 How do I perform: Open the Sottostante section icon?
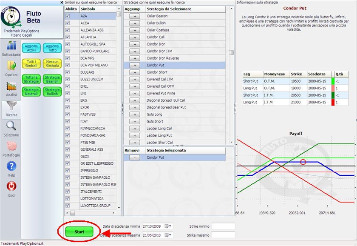pyautogui.click(x=11, y=46)
